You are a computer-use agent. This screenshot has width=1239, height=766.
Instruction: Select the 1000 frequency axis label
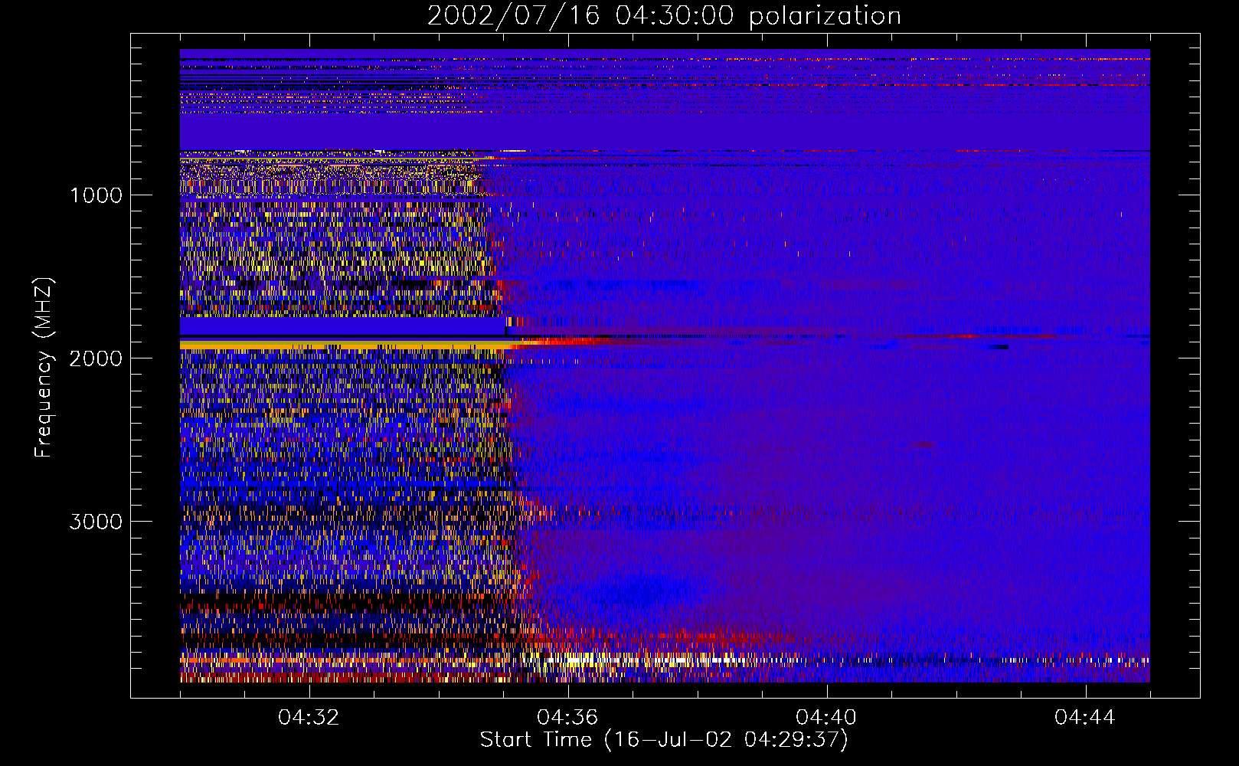pyautogui.click(x=96, y=195)
